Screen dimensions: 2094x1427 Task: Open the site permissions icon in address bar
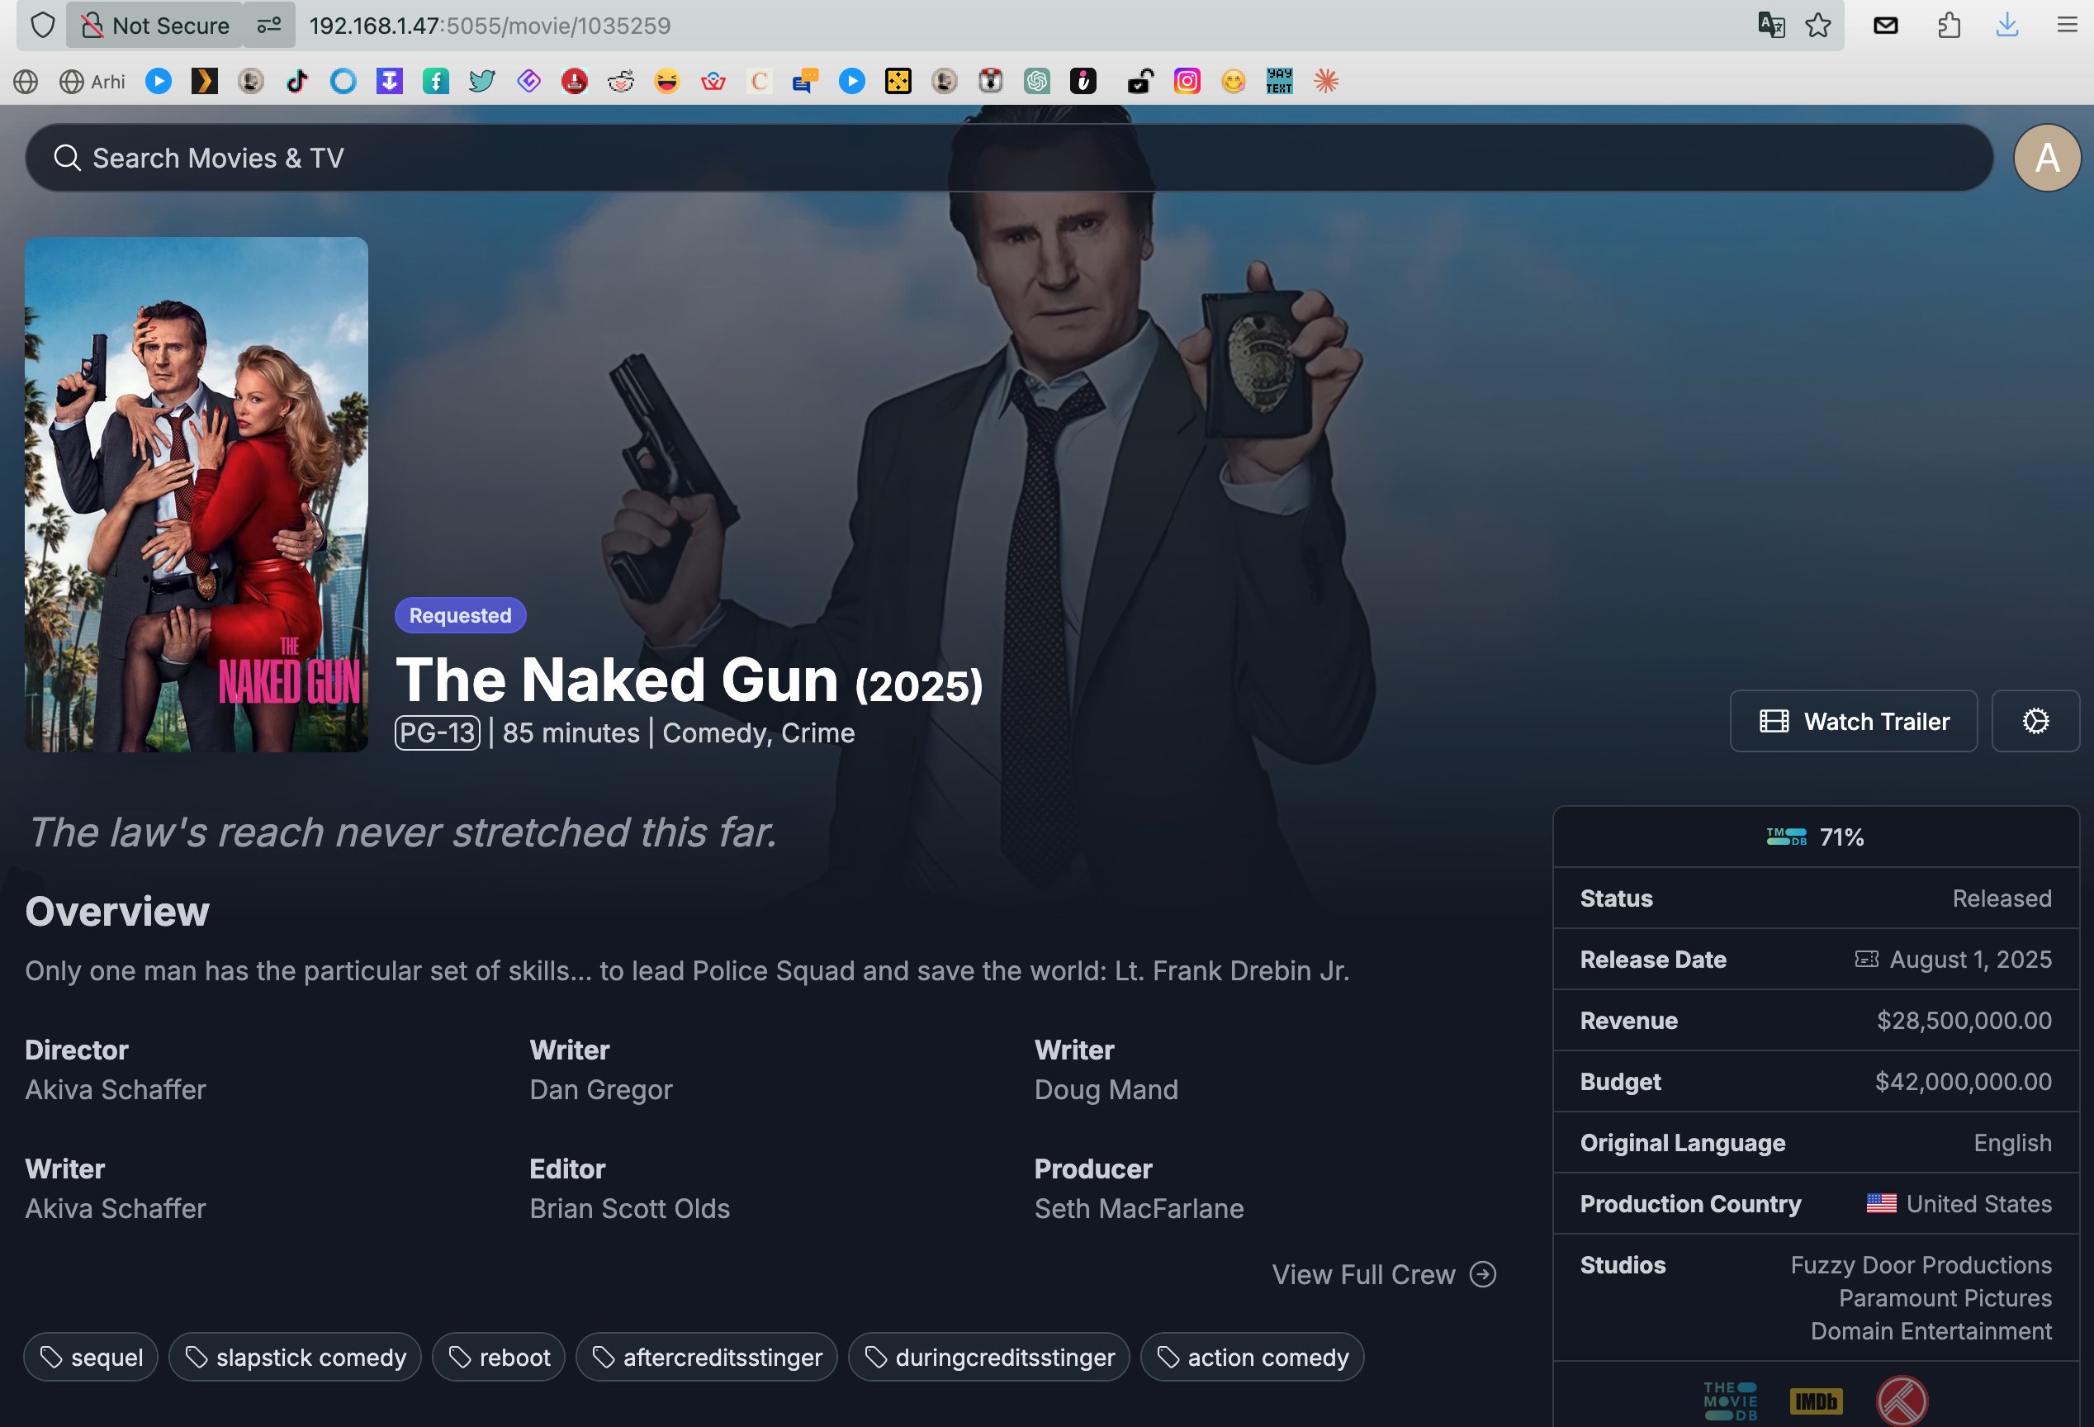coord(268,26)
